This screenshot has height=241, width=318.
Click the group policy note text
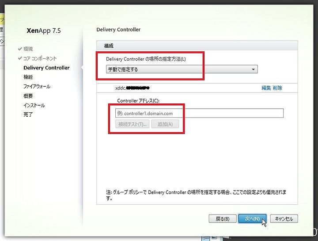[x=196, y=195]
